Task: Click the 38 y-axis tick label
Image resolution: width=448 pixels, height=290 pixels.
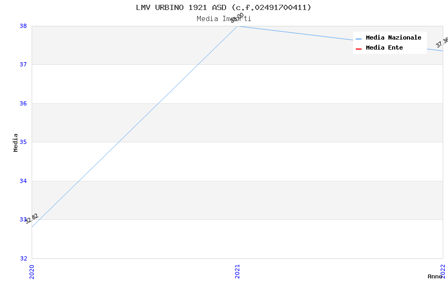Action: coord(23,26)
